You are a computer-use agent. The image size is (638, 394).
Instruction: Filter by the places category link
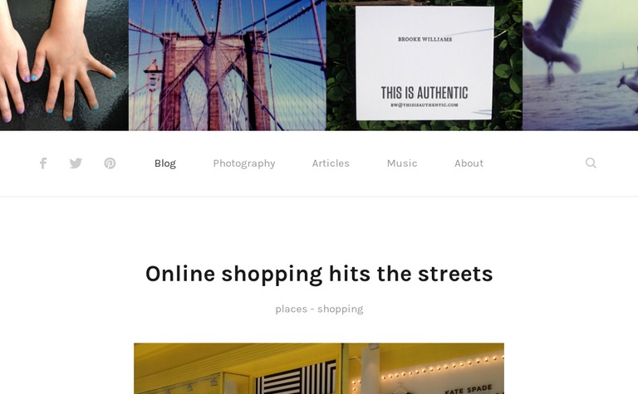click(292, 309)
